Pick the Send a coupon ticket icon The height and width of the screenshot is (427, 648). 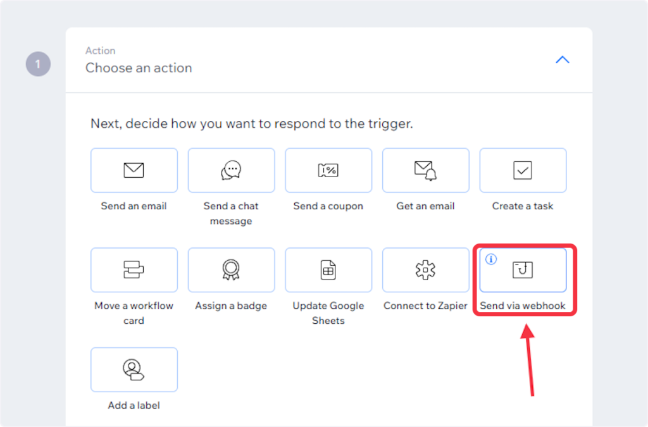point(328,170)
